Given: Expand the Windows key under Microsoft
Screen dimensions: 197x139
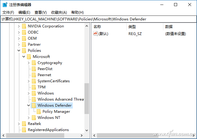Looking at the screenshot, I should pos(29,93).
